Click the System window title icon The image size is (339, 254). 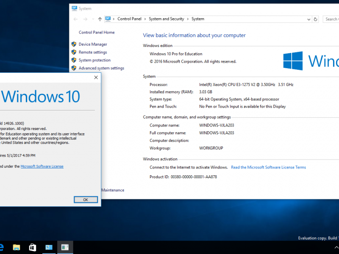(x=75, y=8)
